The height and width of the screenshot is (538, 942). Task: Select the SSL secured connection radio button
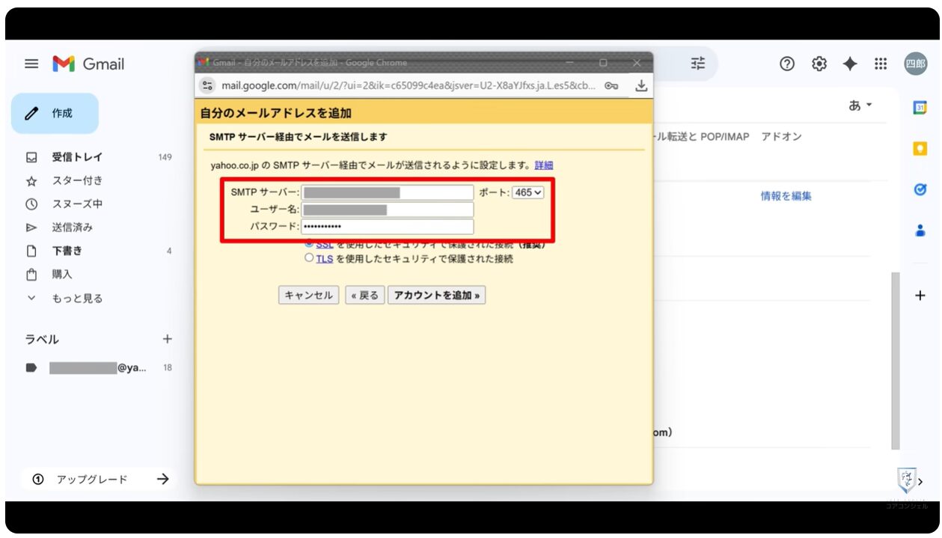tap(309, 244)
